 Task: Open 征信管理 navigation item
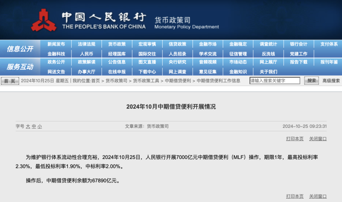tap(238, 54)
